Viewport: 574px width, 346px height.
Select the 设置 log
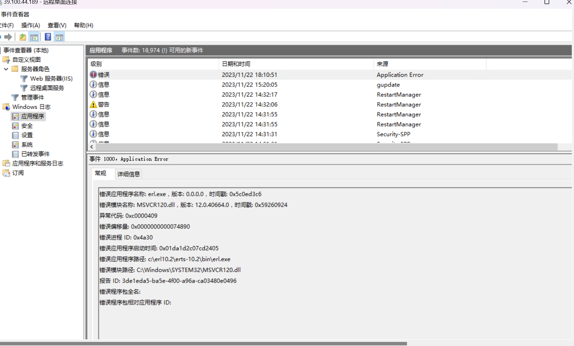coord(27,135)
